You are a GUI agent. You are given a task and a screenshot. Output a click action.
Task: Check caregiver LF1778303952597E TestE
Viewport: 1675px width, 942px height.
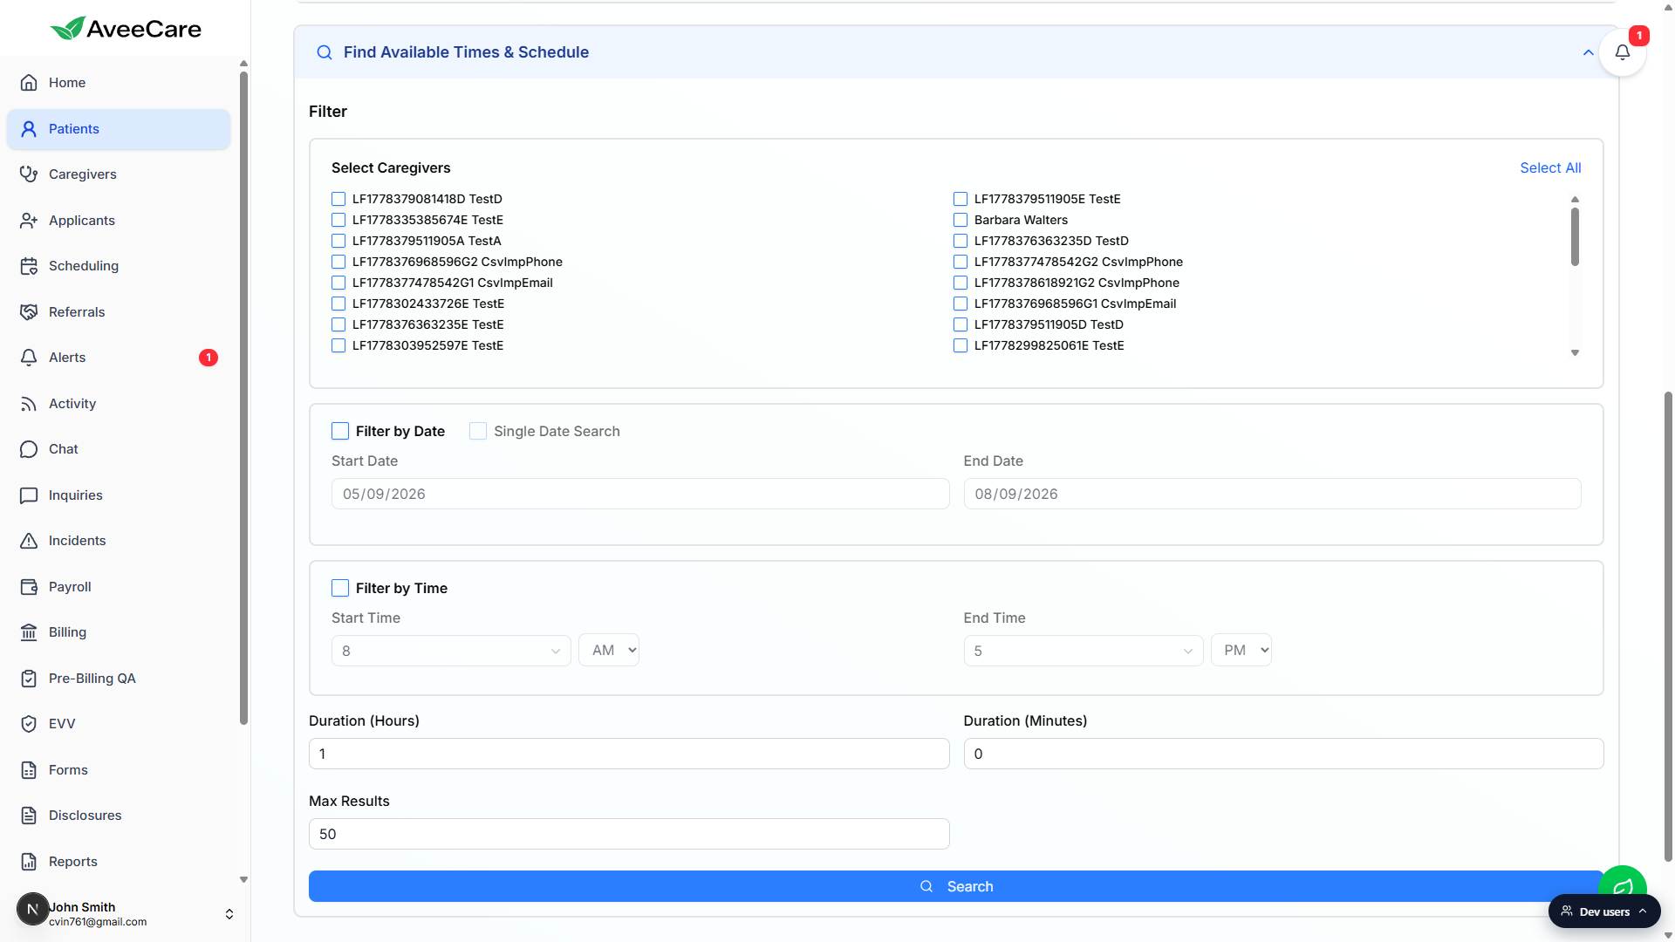[x=338, y=345]
